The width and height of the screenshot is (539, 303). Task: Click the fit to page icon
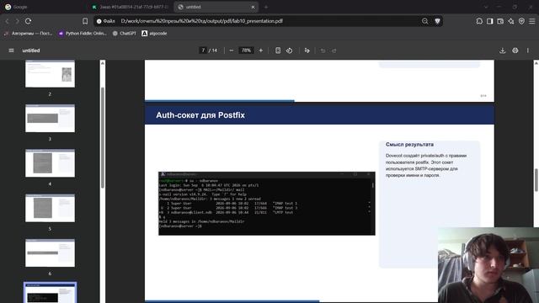278,50
